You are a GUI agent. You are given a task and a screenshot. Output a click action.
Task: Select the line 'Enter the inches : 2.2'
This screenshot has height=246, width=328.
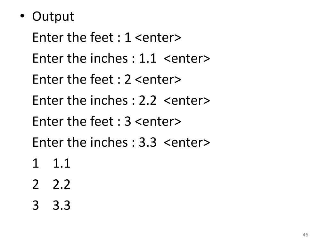[x=94, y=100]
